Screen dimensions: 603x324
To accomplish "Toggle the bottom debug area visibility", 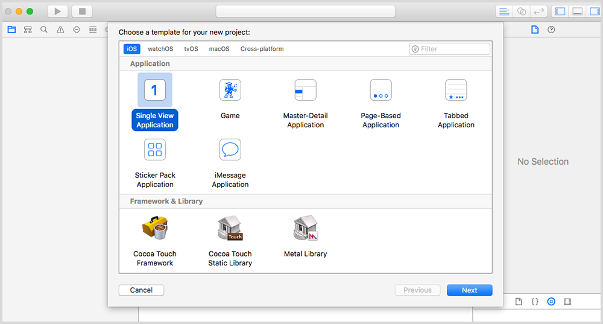I will coord(577,11).
